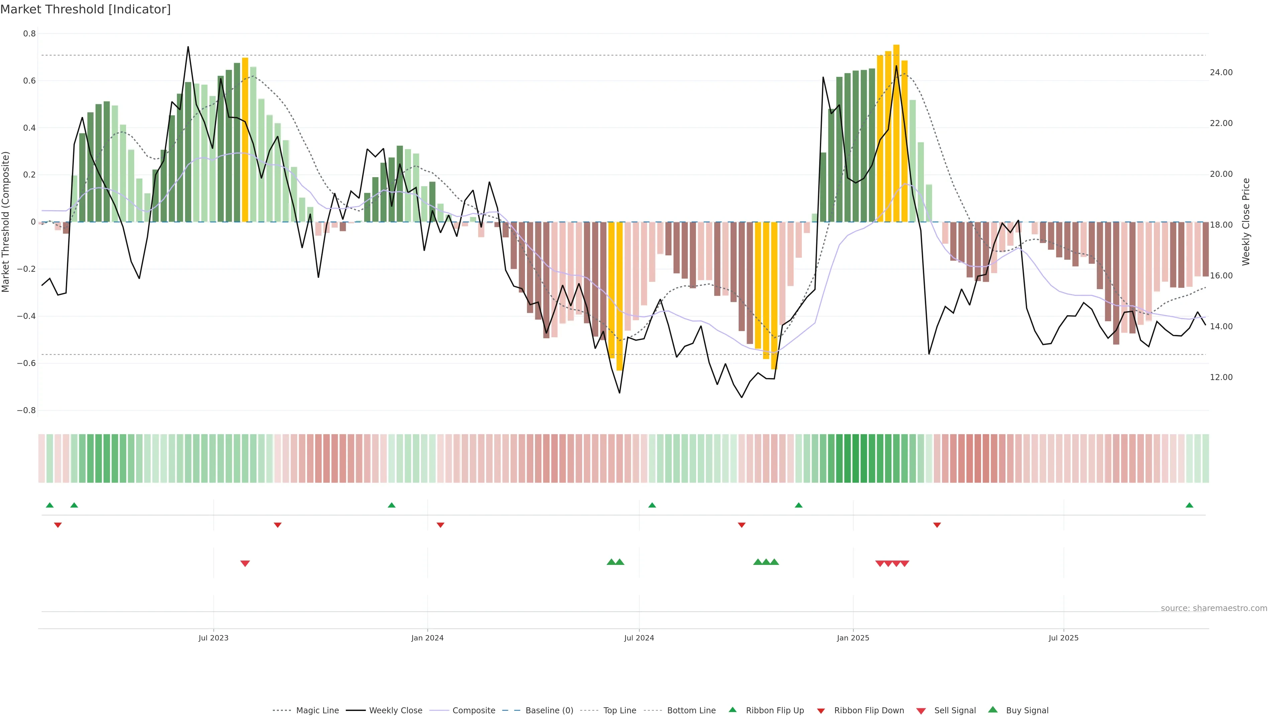This screenshot has height=722, width=1284.
Task: Click the Weekly Close Price axis title
Action: click(1246, 222)
